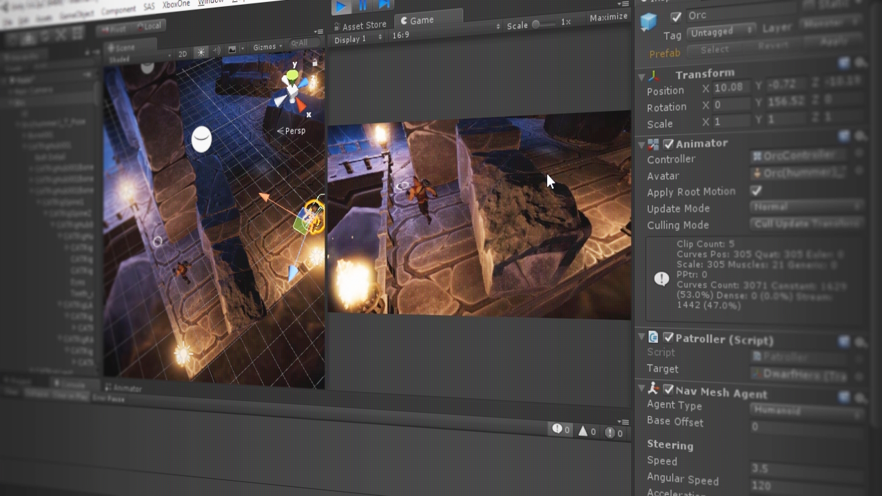
Task: Click the Play button in the toolbar
Action: [x=340, y=7]
